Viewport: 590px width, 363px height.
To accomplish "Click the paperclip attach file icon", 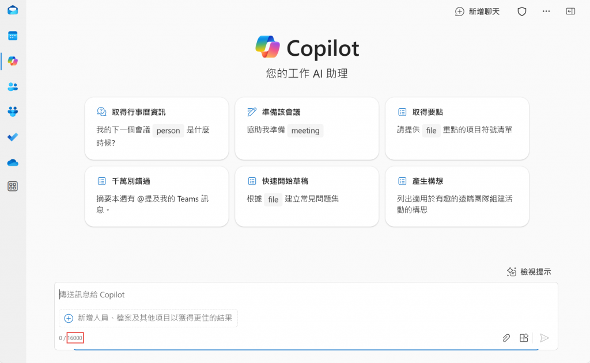I will point(506,338).
